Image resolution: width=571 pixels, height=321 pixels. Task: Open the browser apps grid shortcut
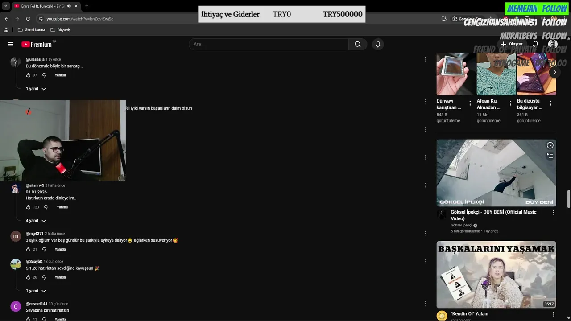coord(6,30)
